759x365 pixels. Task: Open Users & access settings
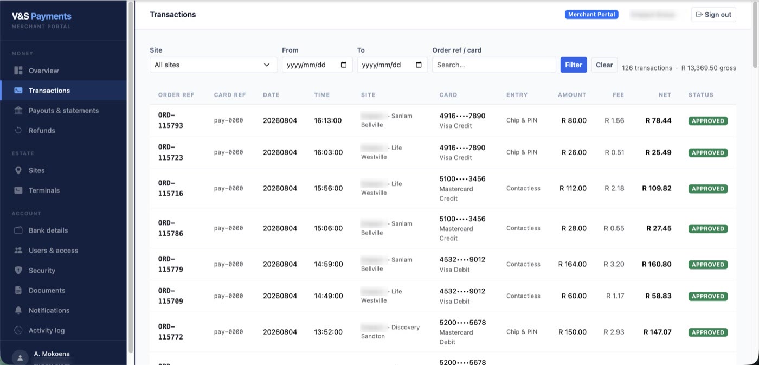point(63,251)
